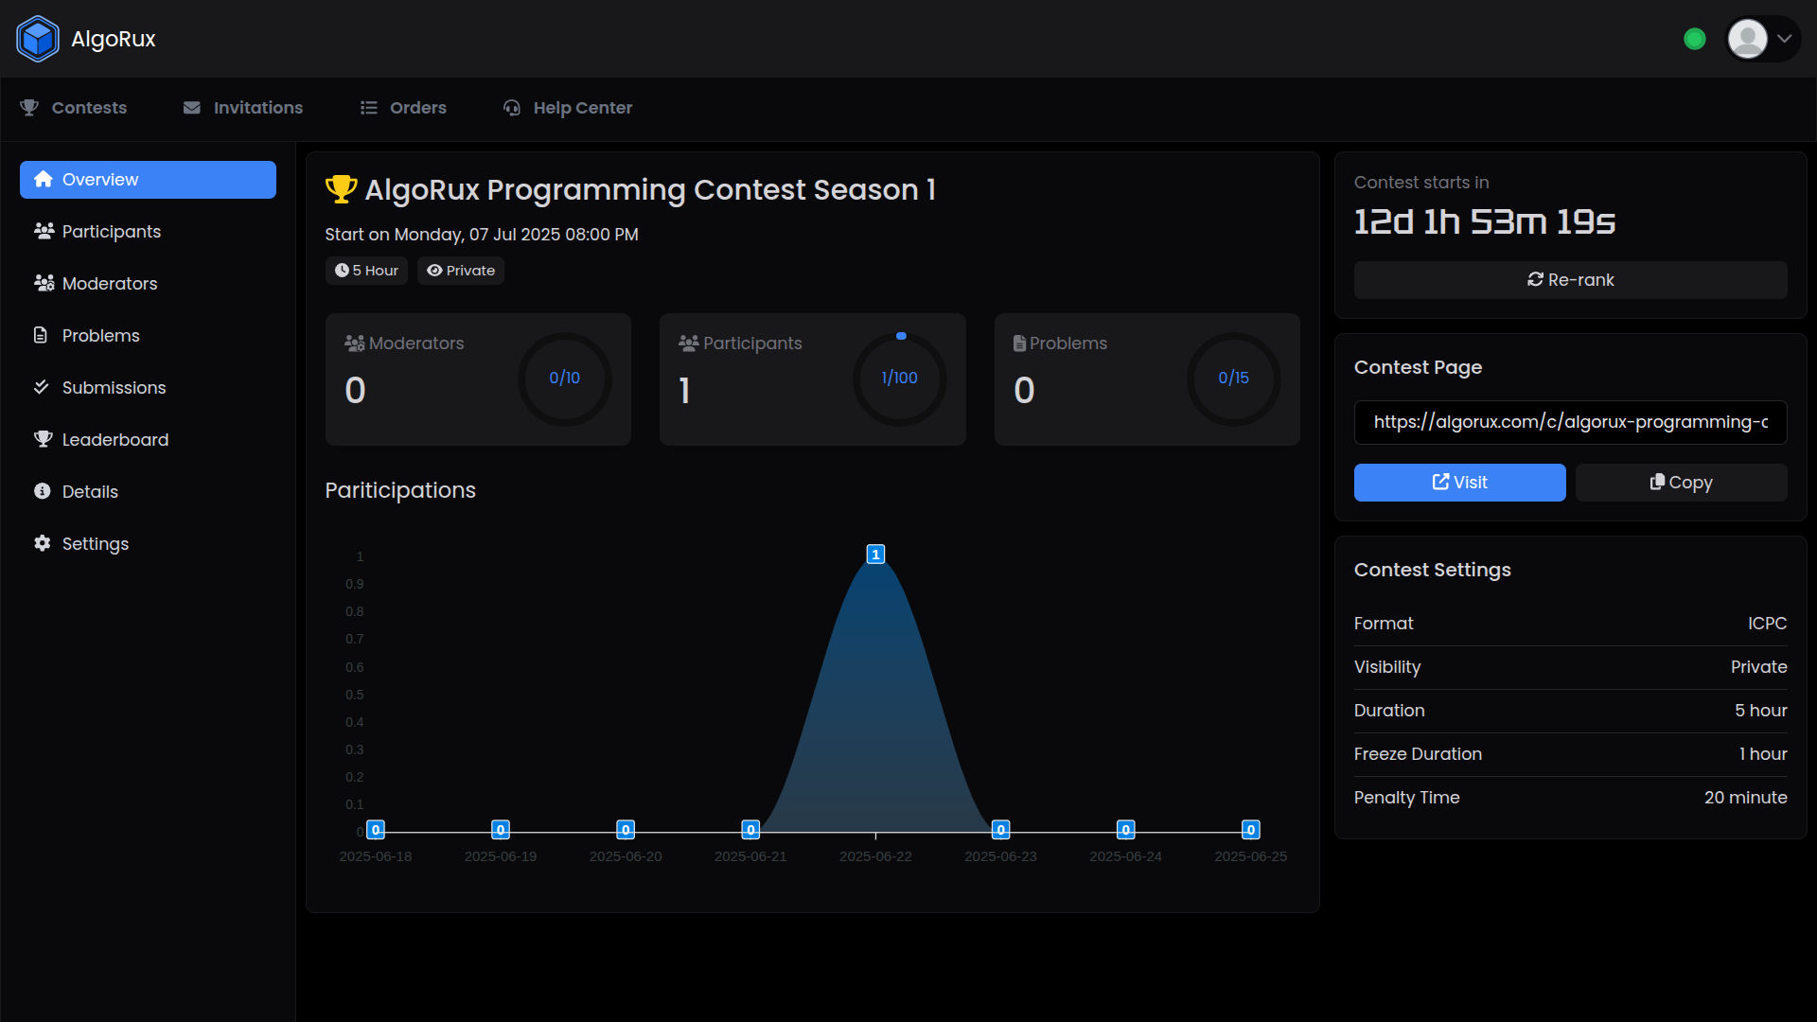This screenshot has height=1022, width=1817.
Task: Click the Participants 1/100 progress ring
Action: [x=899, y=379]
